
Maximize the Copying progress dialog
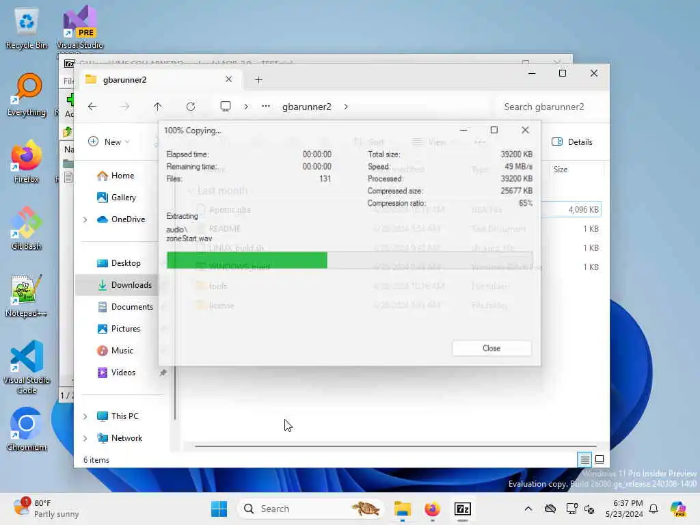pos(494,130)
